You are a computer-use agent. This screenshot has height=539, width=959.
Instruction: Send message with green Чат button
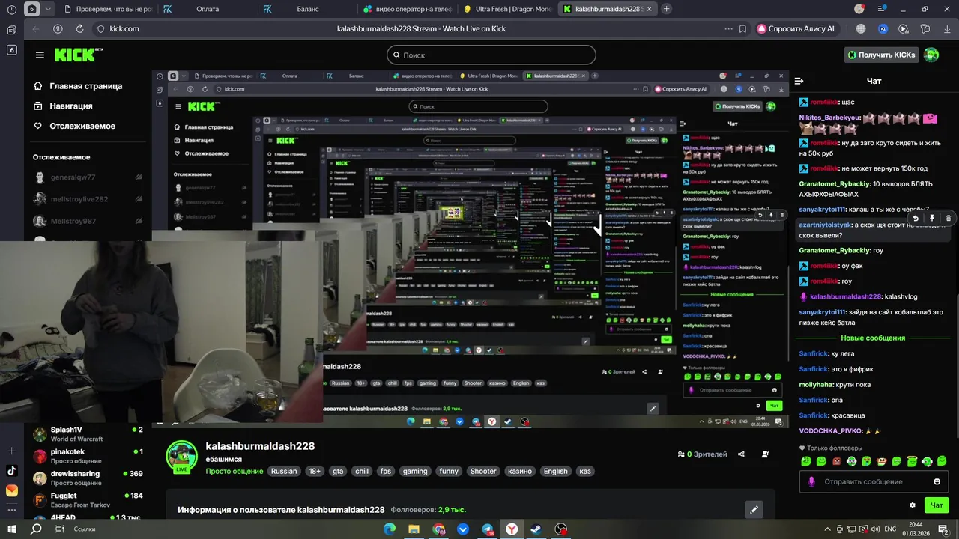pyautogui.click(x=937, y=505)
